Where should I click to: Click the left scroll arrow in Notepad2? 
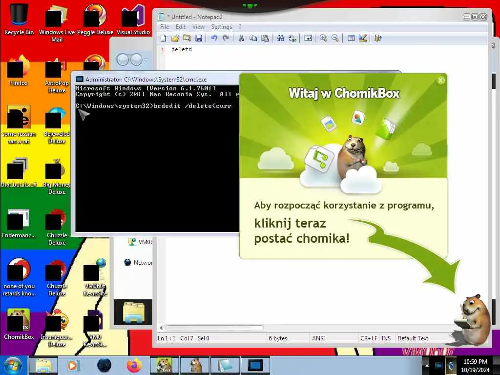point(161,328)
